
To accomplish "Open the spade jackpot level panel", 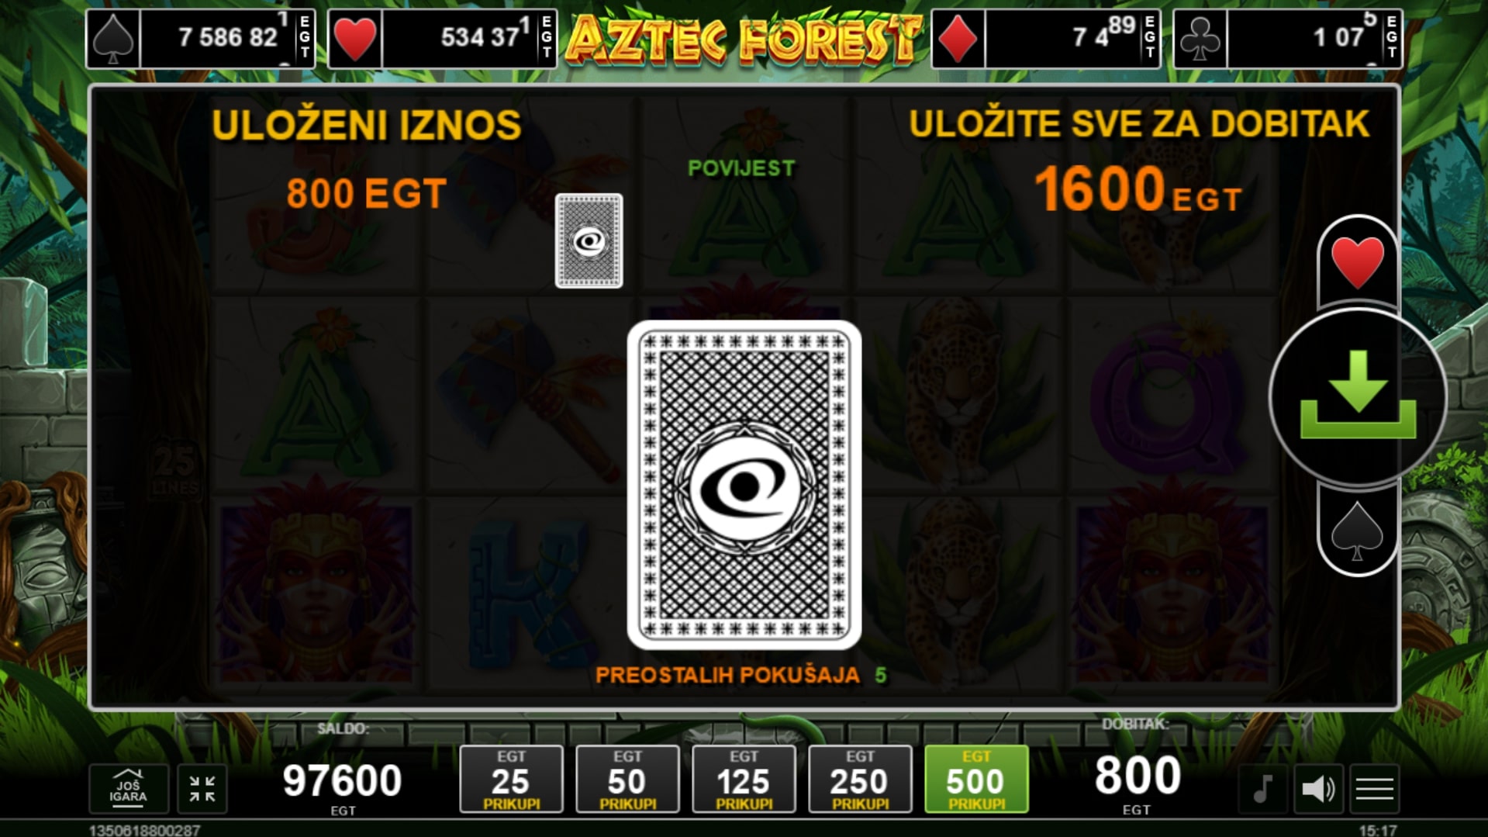I will [201, 39].
